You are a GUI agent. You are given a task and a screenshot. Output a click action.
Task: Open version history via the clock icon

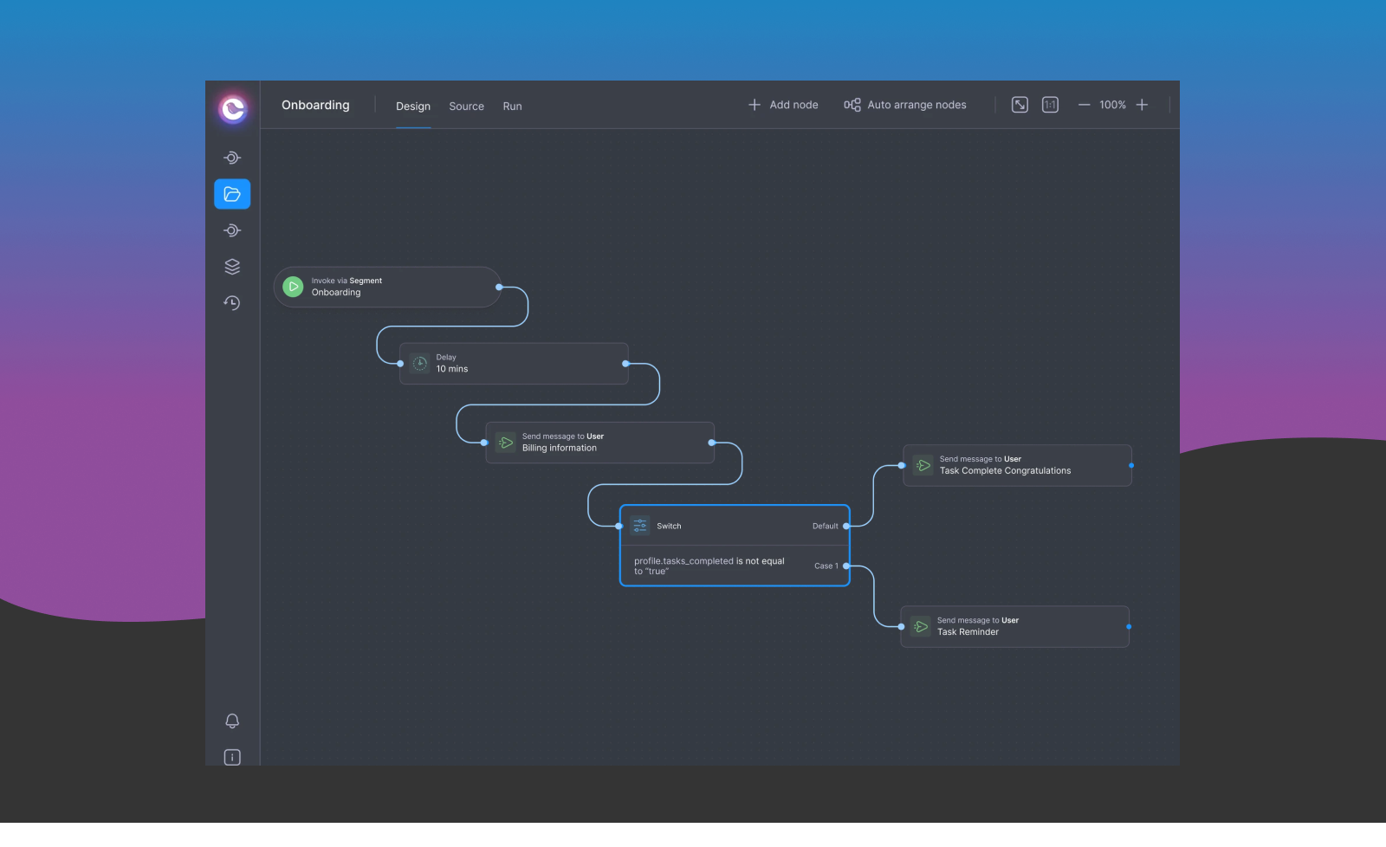231,302
